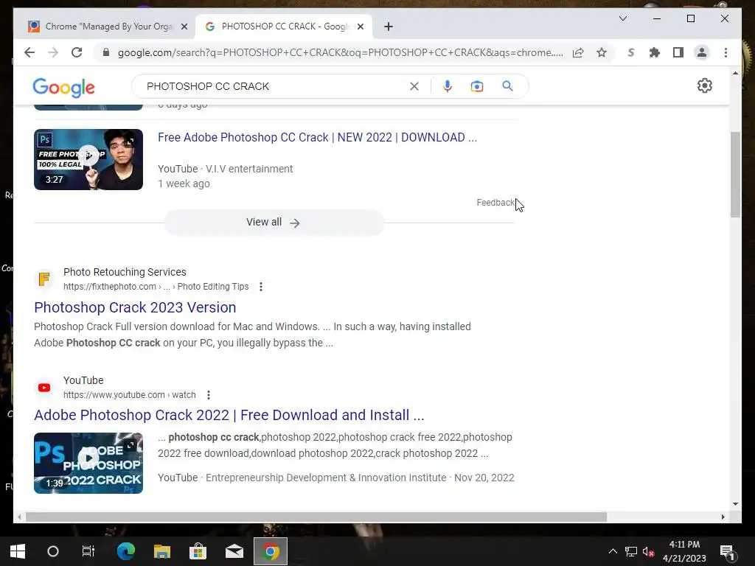
Task: Show hidden system tray icons
Action: click(x=613, y=551)
